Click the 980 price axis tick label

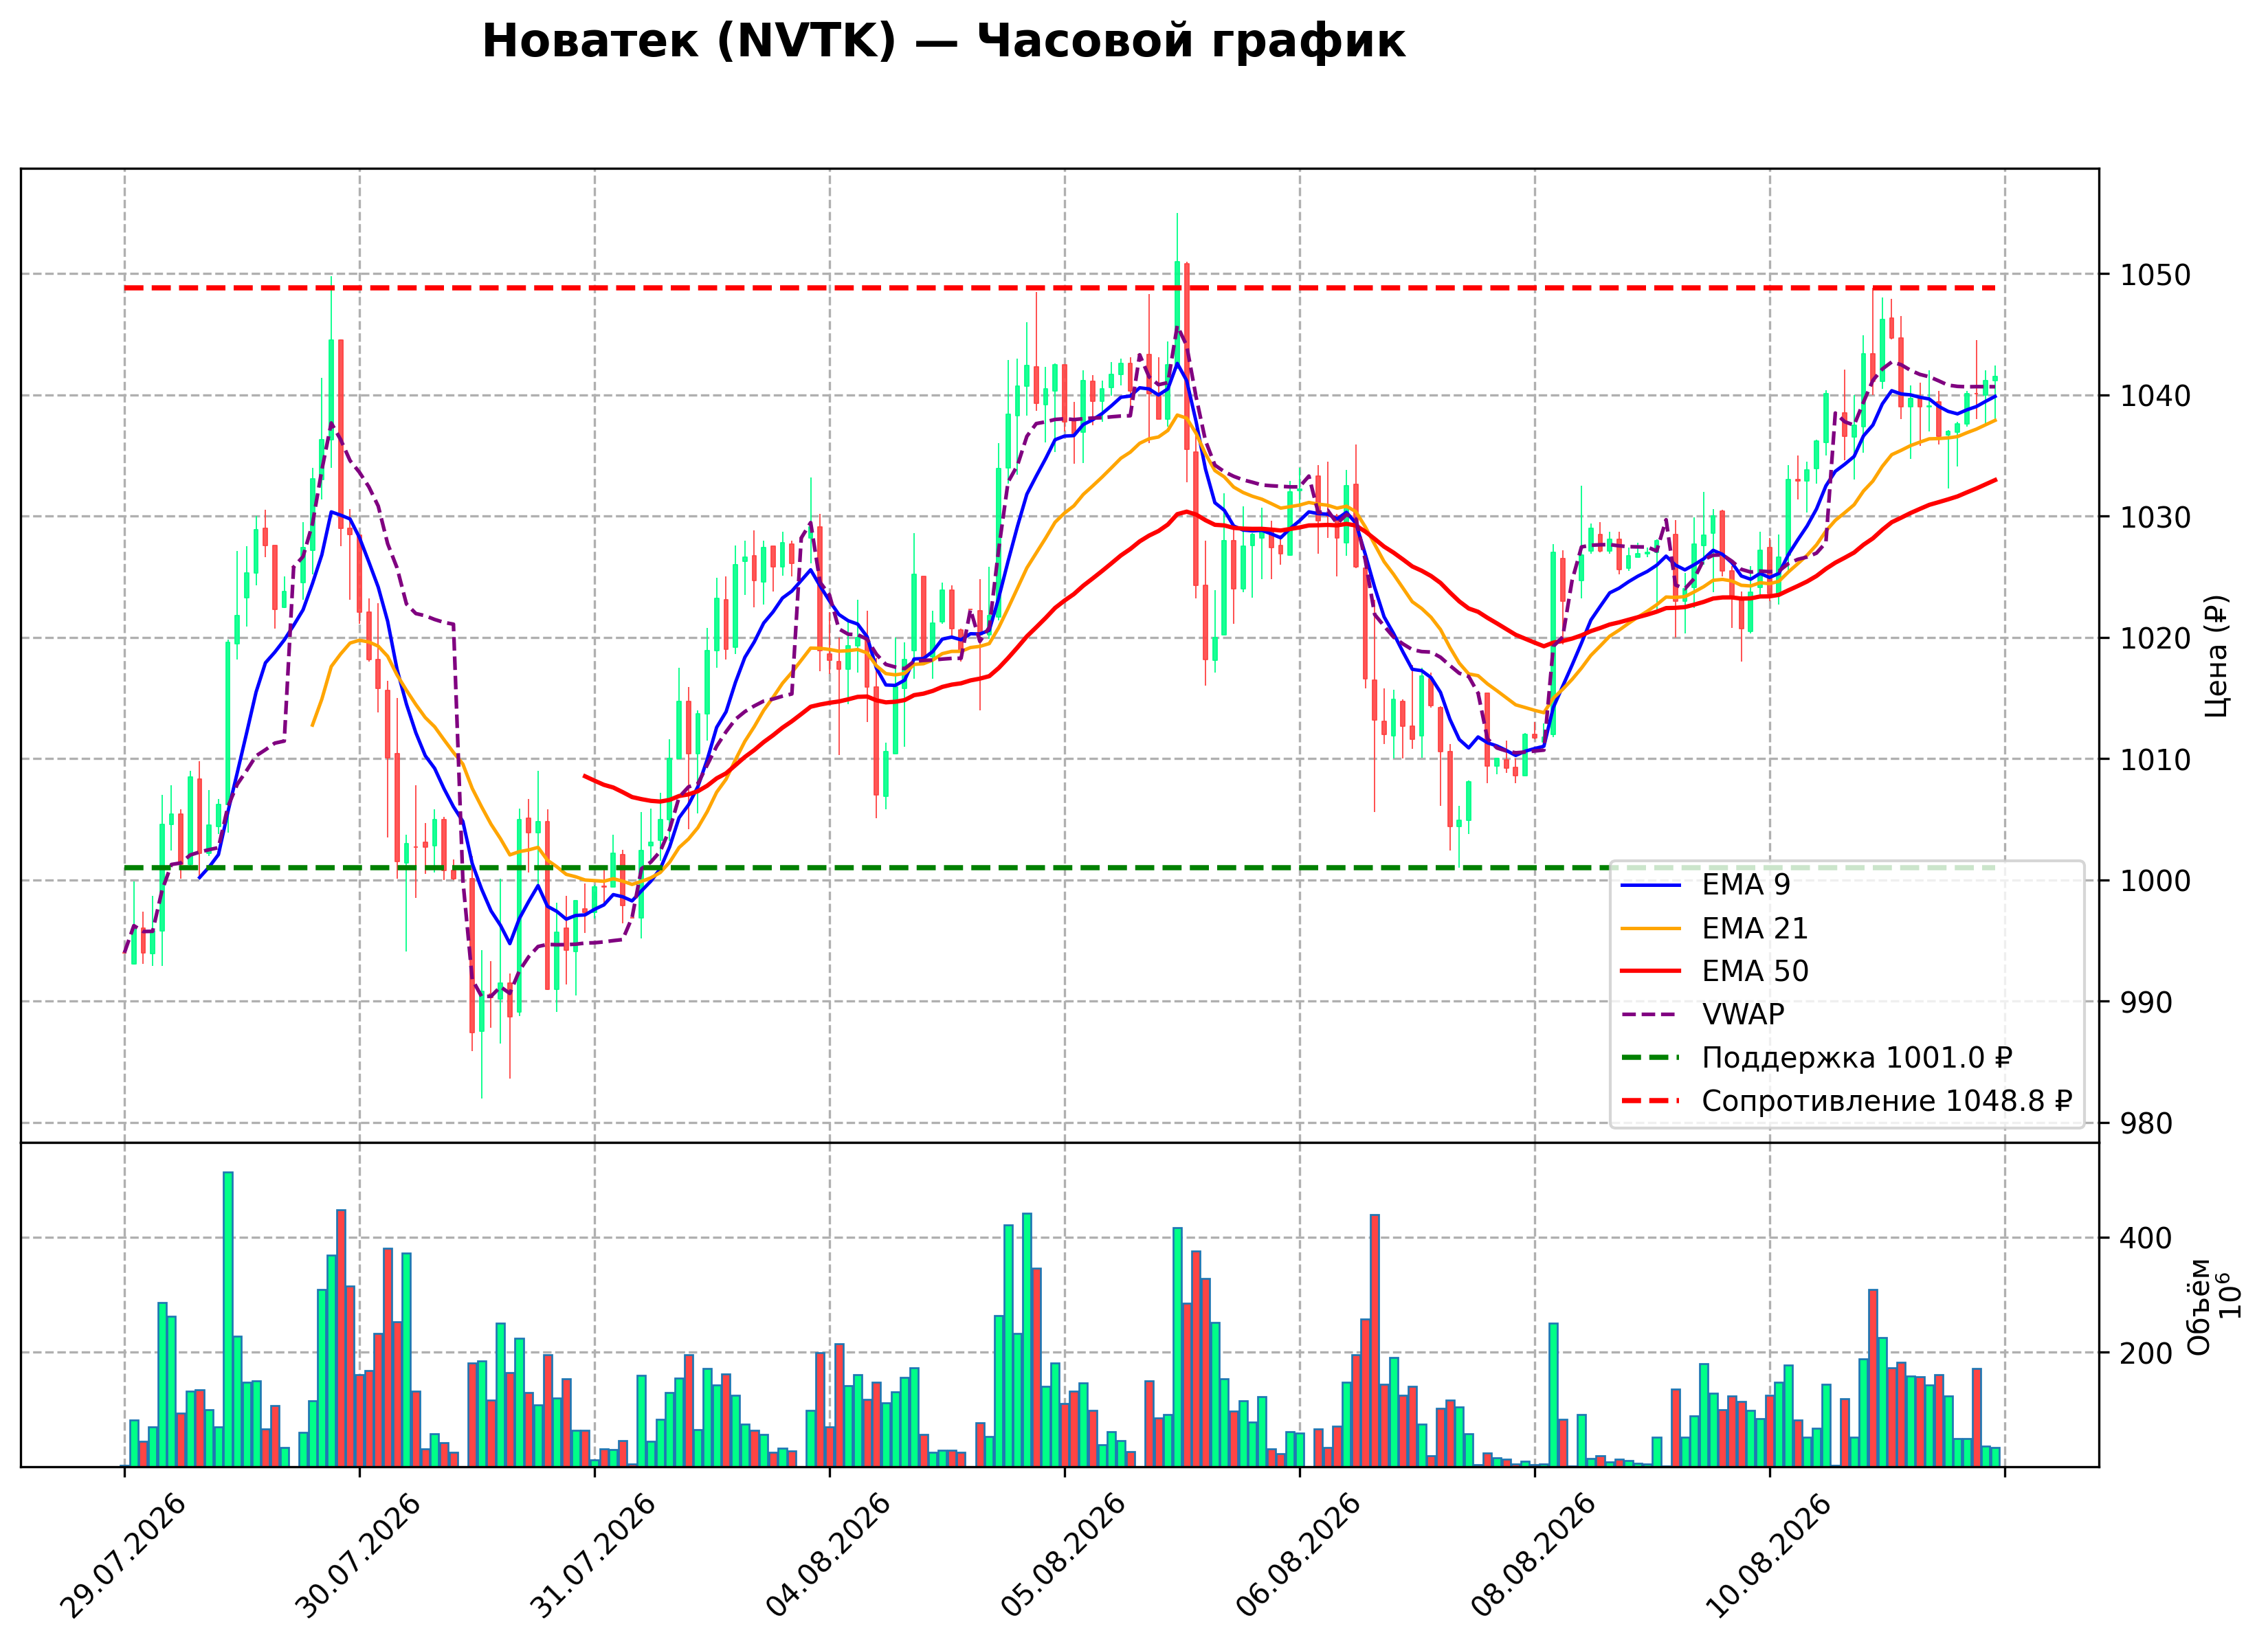click(2147, 1125)
